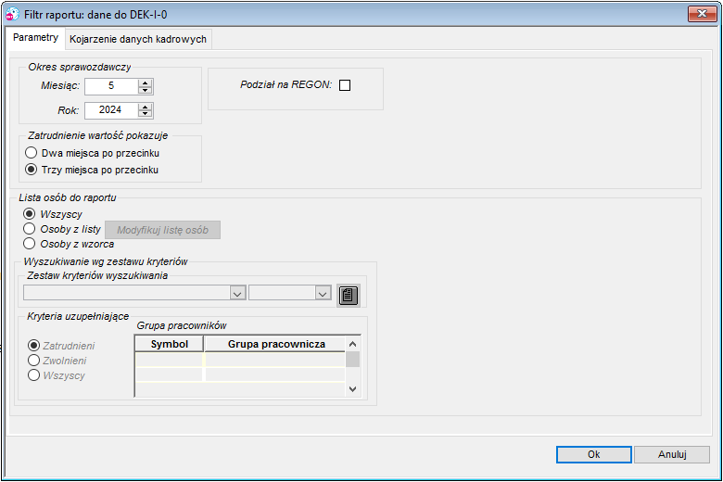Choose the Osoby z listy option

(29, 229)
